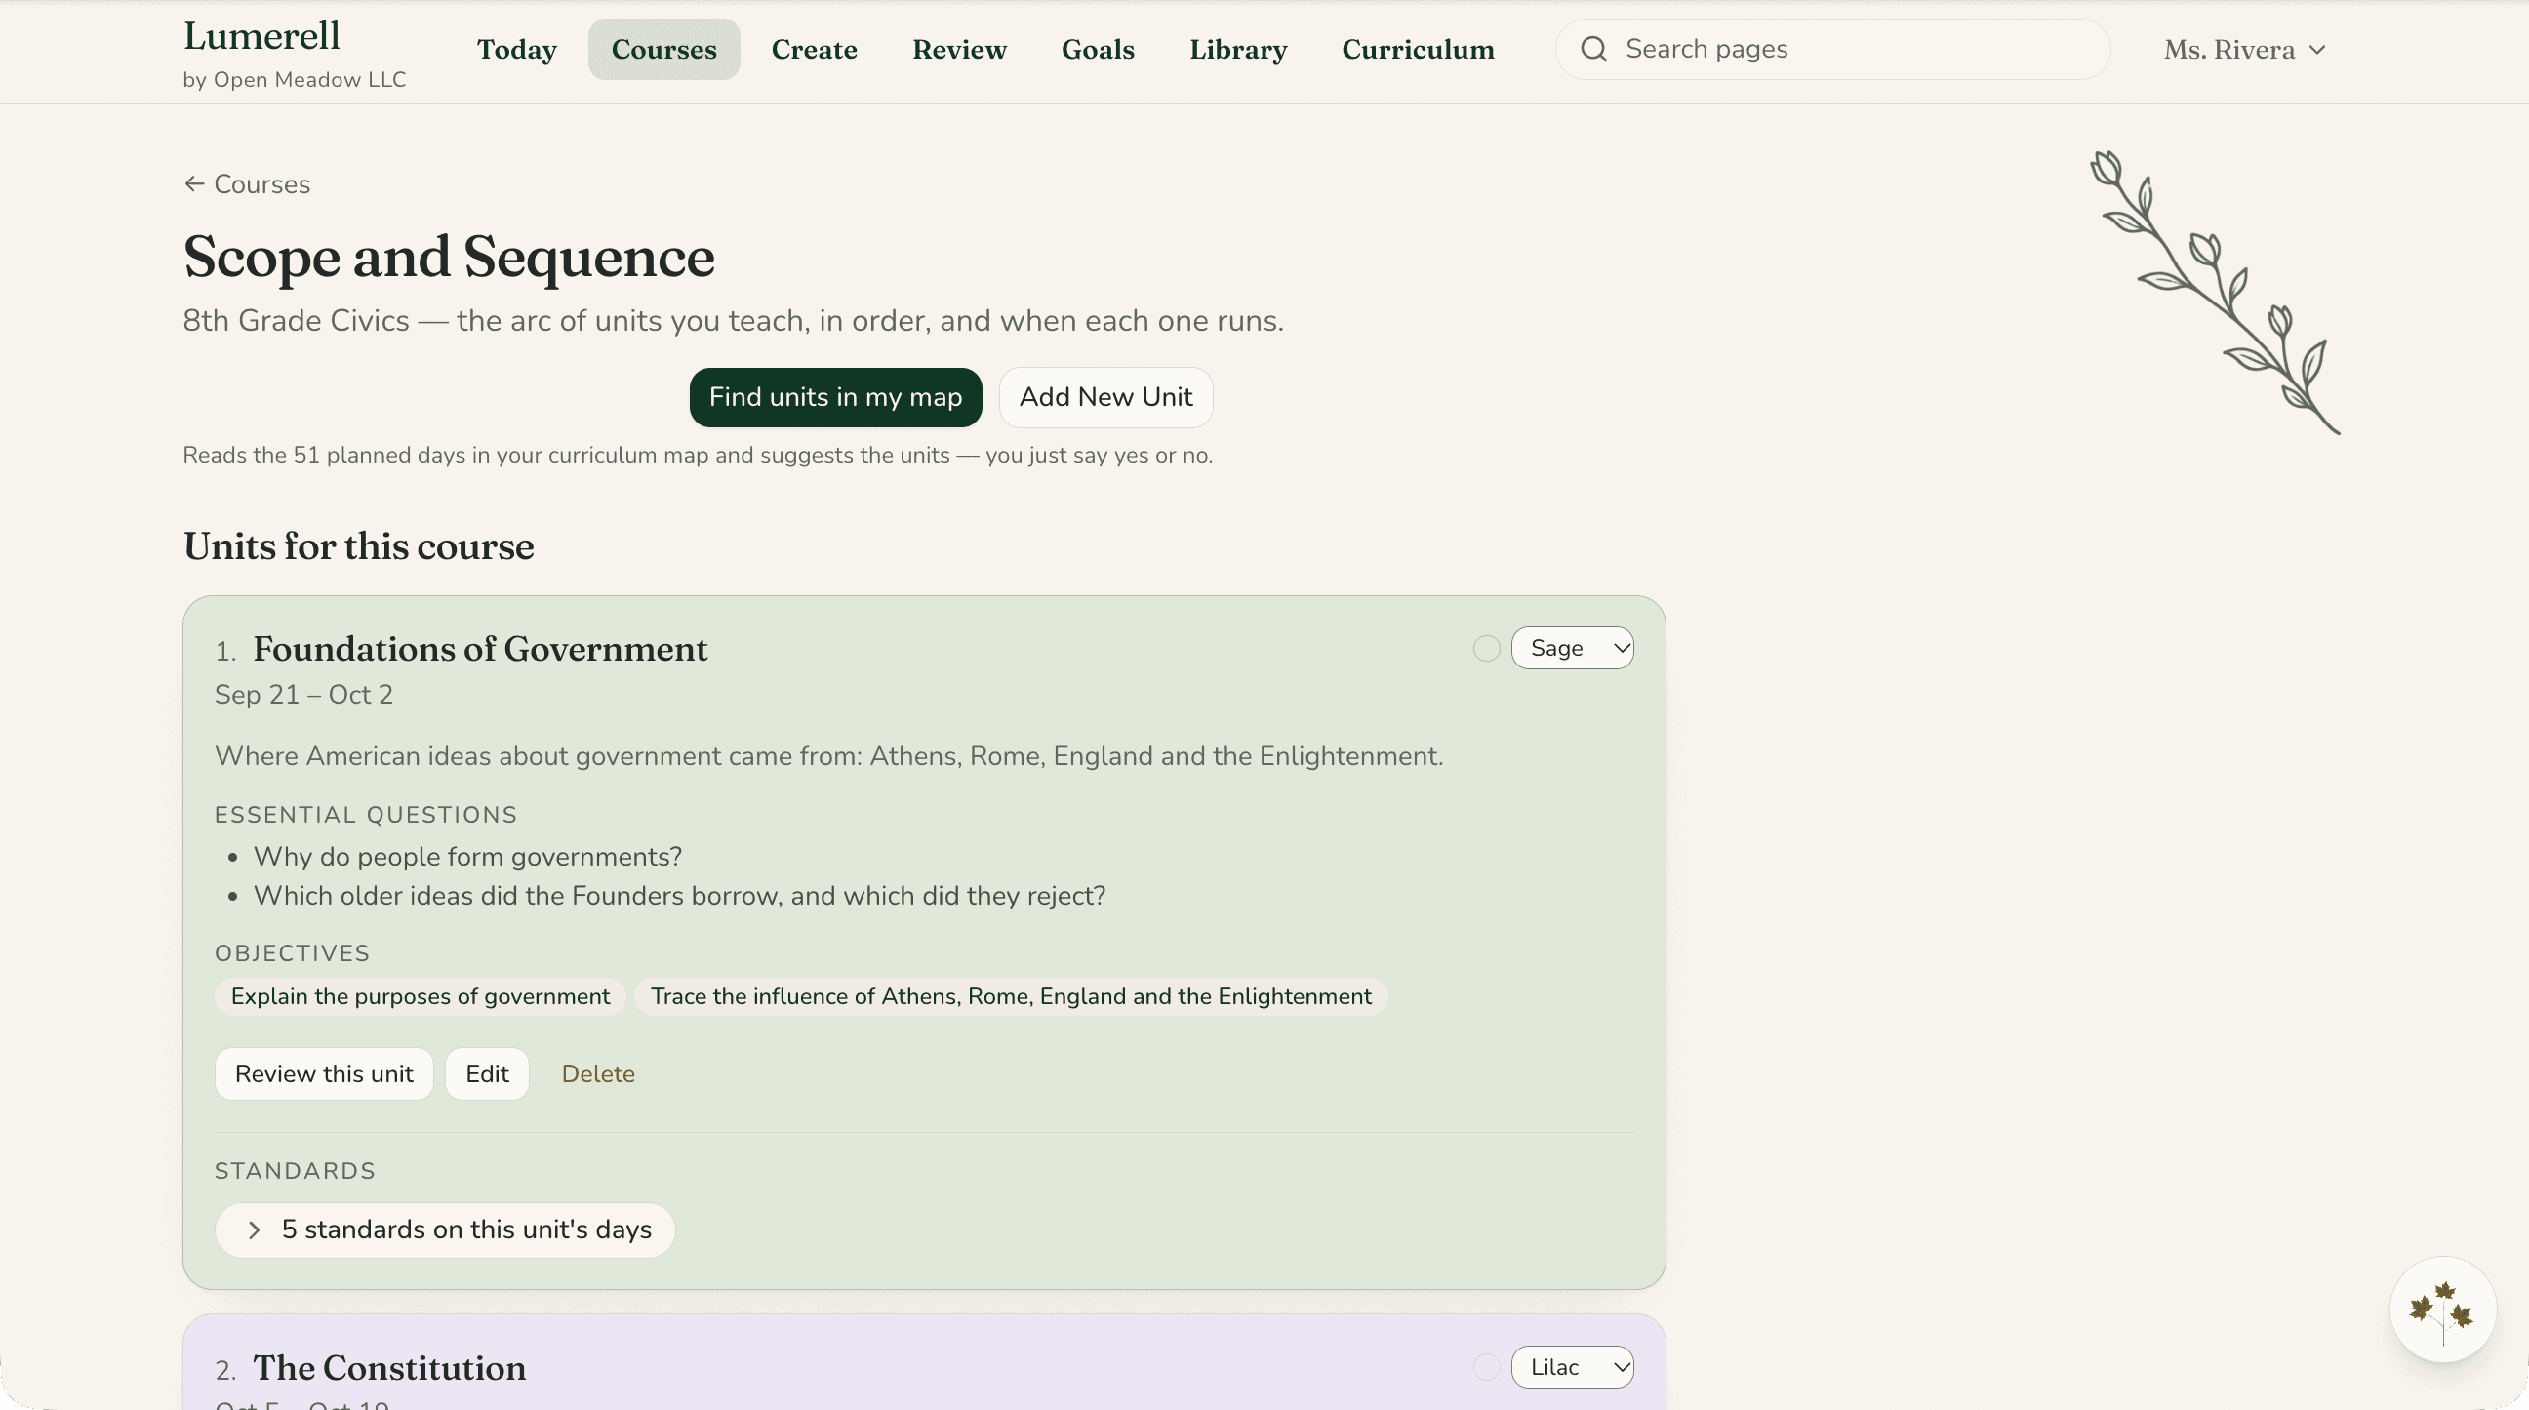This screenshot has width=2529, height=1410.
Task: Click the sage color swatch circle
Action: (x=1486, y=649)
